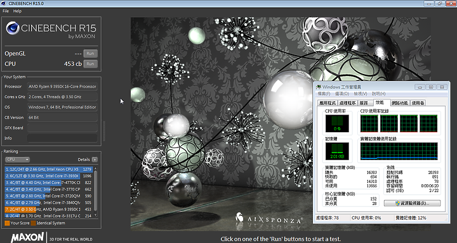
Task: Click the Your Score orange swatch
Action: (7, 223)
